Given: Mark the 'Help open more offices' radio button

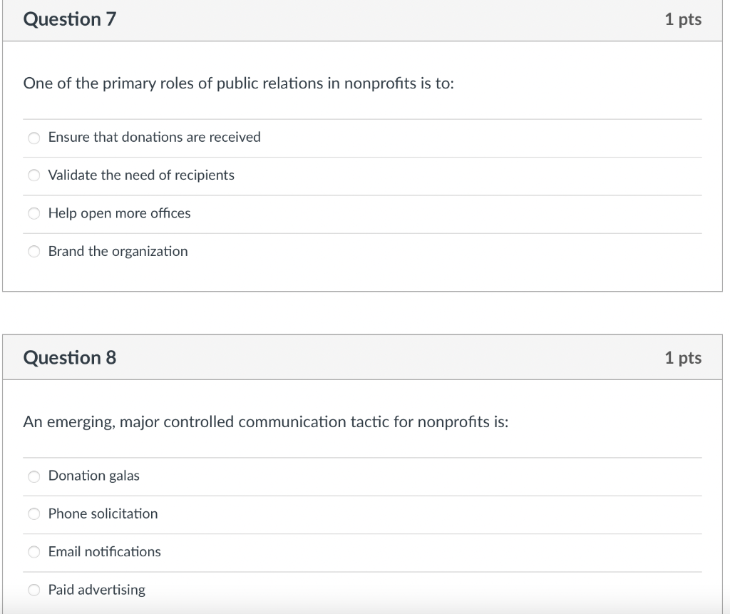Looking at the screenshot, I should point(34,214).
